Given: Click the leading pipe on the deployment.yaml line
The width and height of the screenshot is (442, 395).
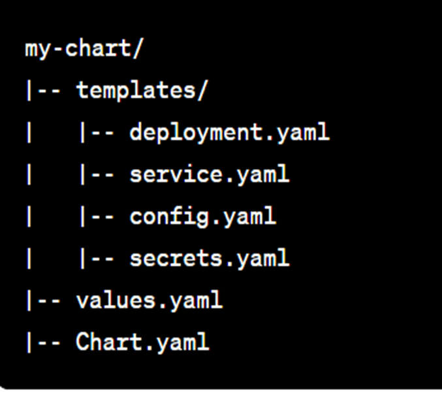Looking at the screenshot, I should (29, 133).
